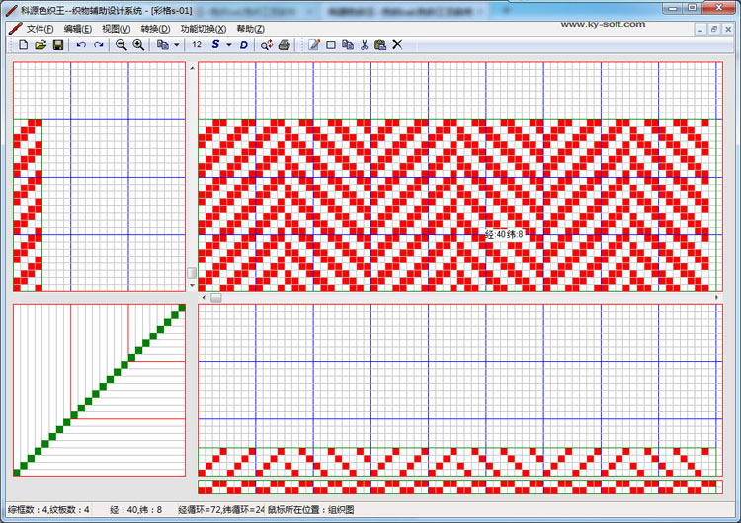741x523 pixels.
Task: Open the 文件(F) menu
Action: tap(40, 29)
